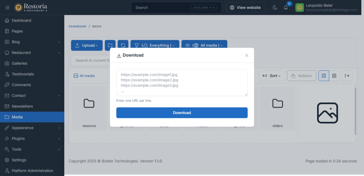Toggle the hamburger sidebar menu
The width and height of the screenshot is (364, 176).
[7, 7]
